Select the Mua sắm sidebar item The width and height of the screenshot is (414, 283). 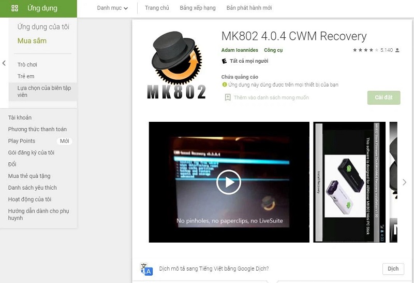(32, 41)
